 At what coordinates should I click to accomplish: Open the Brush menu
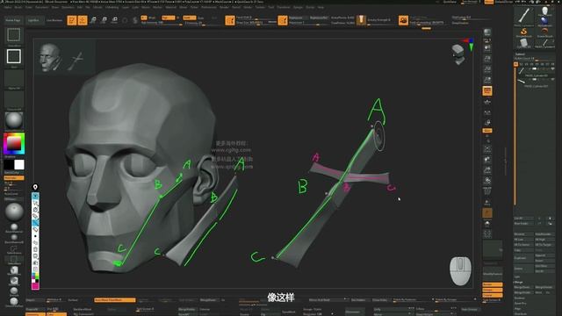[x=18, y=7]
